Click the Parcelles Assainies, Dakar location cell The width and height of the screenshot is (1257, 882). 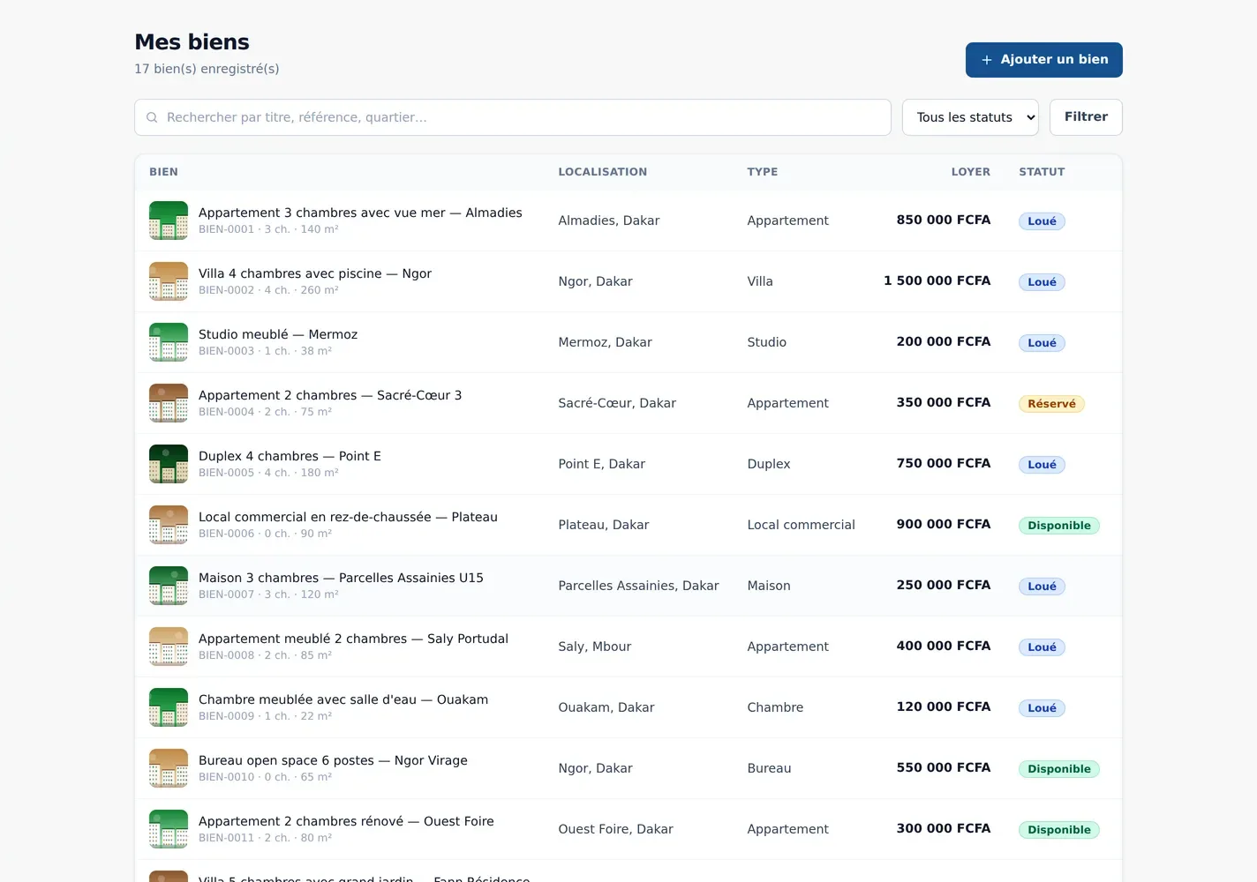tap(638, 586)
